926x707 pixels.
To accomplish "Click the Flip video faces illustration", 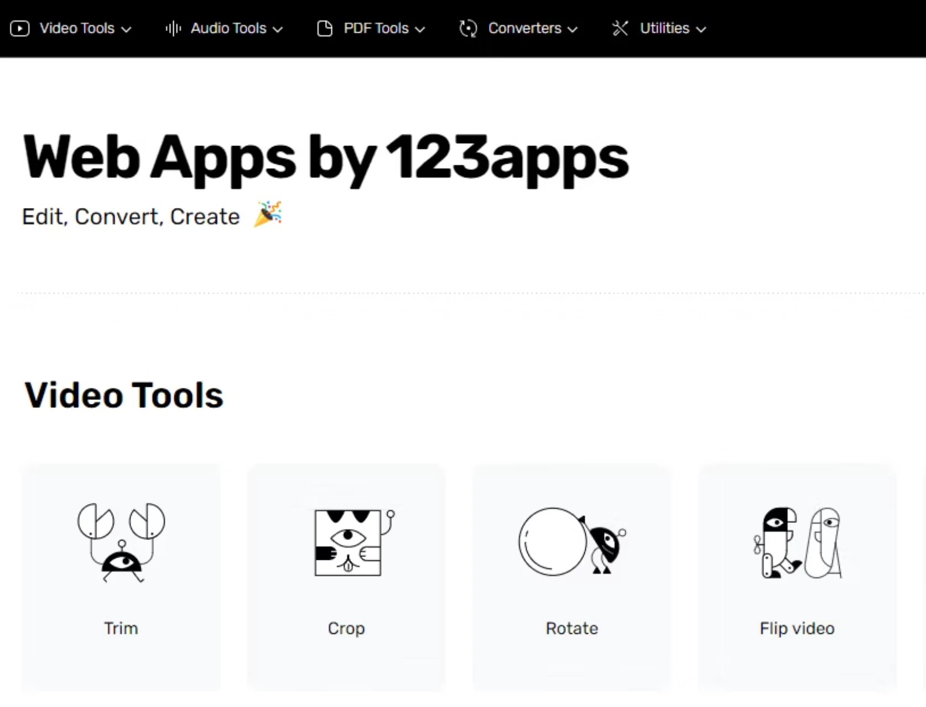I will [x=797, y=543].
